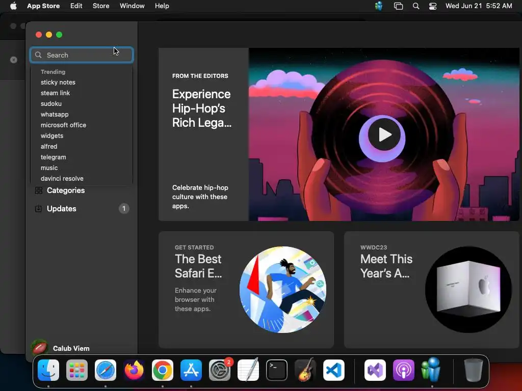The image size is (522, 391).
Task: Click the WWDC23 Apple cube artwork
Action: coord(468,289)
